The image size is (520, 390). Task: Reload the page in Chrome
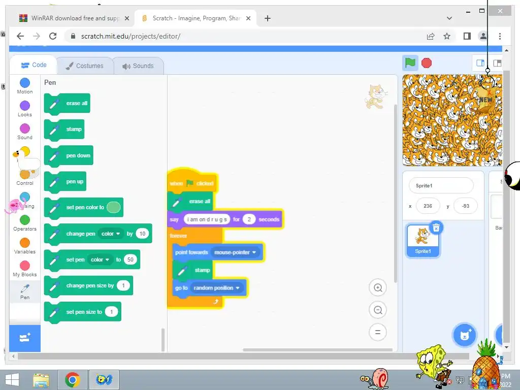pyautogui.click(x=53, y=36)
